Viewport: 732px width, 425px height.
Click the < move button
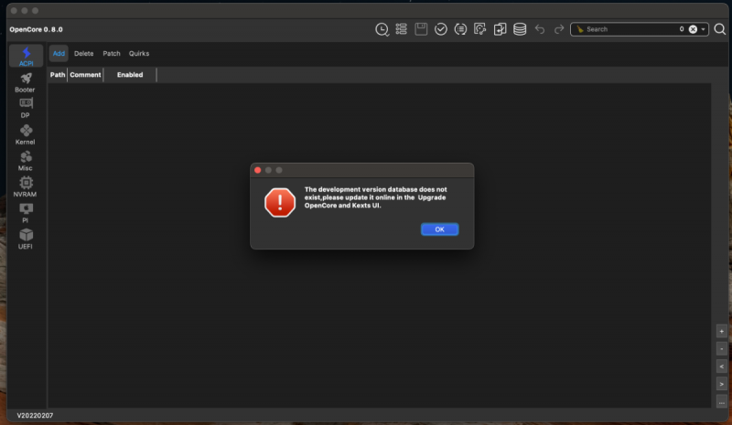point(722,367)
